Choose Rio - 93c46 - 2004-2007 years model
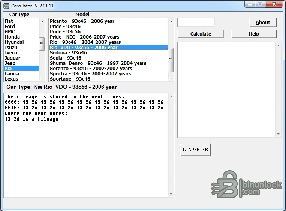 (108, 42)
